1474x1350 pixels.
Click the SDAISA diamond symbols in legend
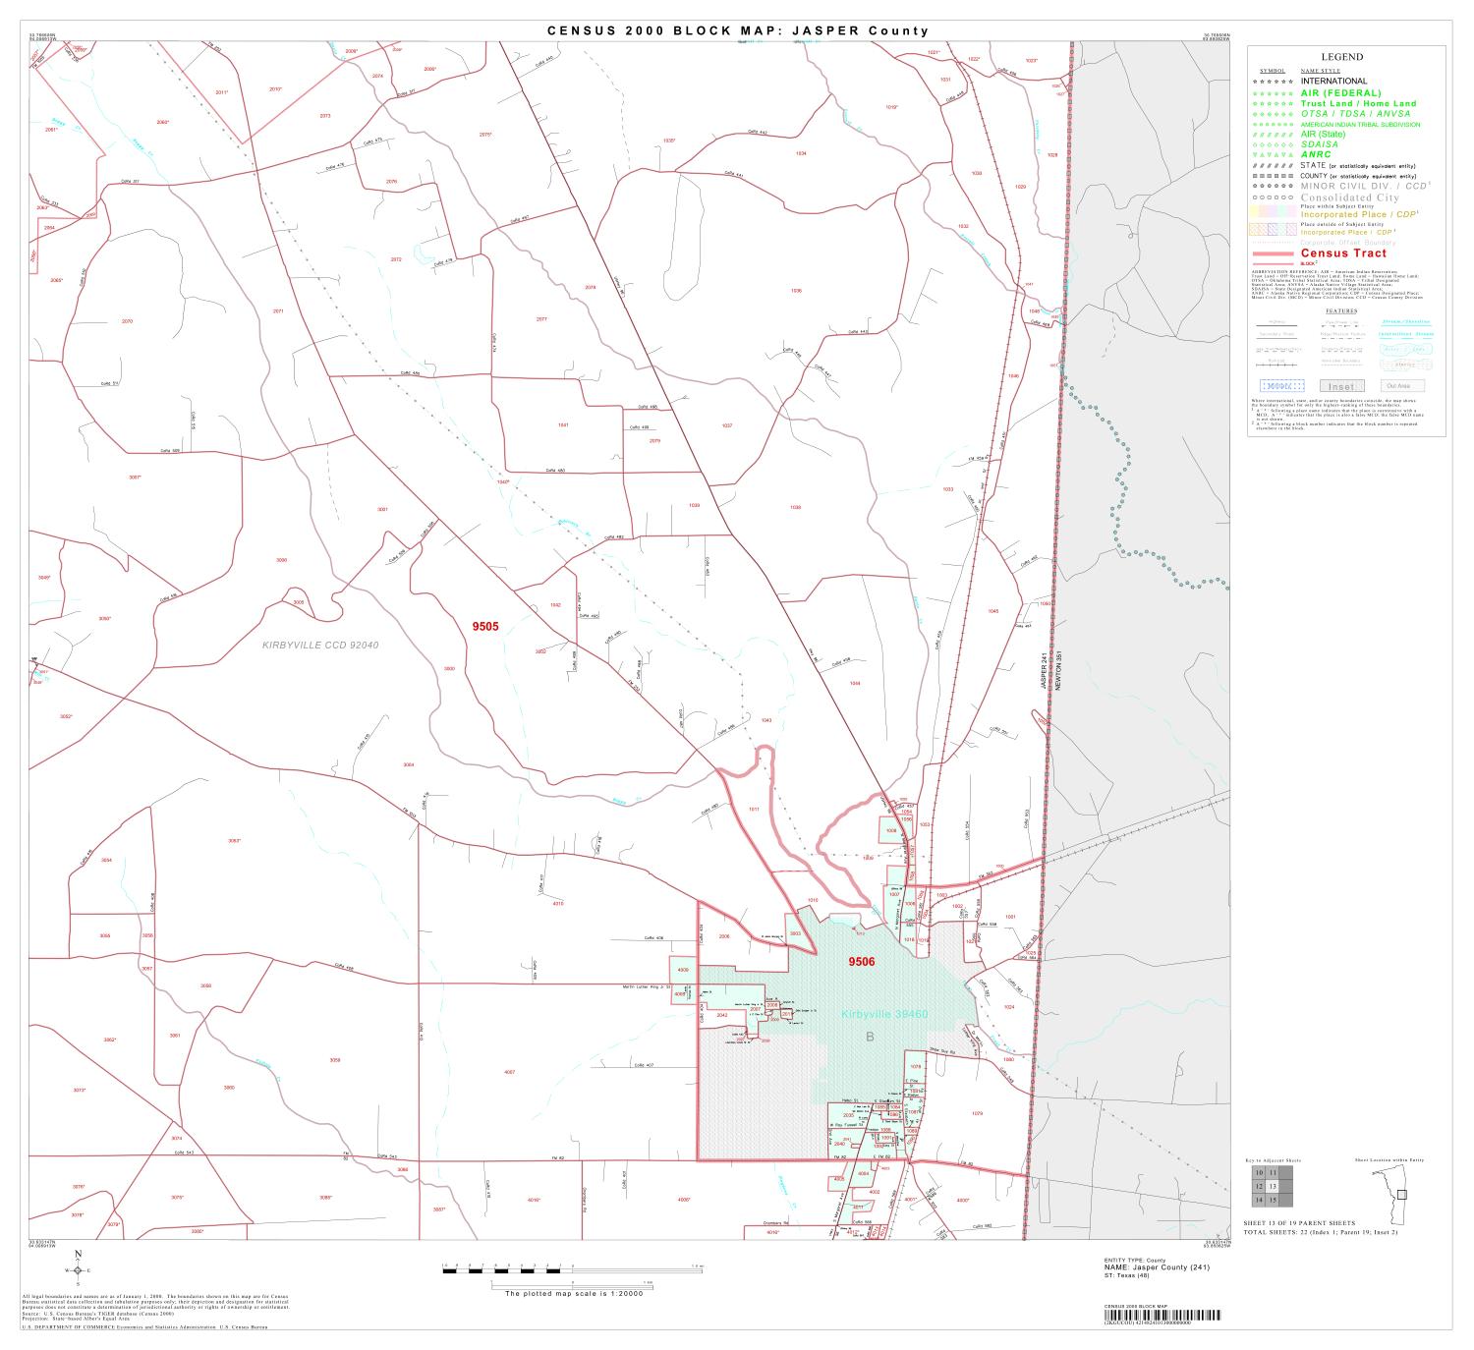point(1271,143)
